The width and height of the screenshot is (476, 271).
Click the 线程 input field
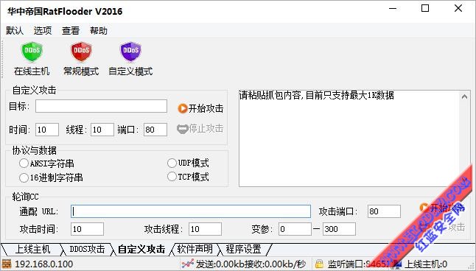tap(102, 130)
